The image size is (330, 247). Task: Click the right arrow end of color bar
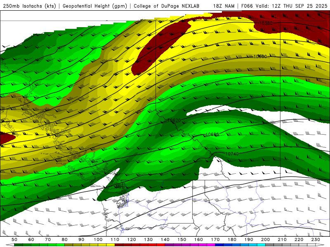(320, 245)
